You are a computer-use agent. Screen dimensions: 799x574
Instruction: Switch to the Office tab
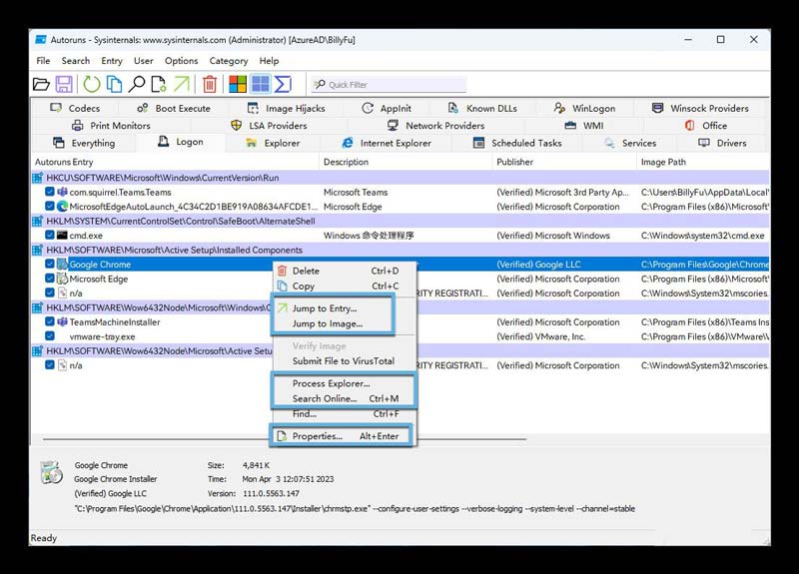(x=706, y=126)
